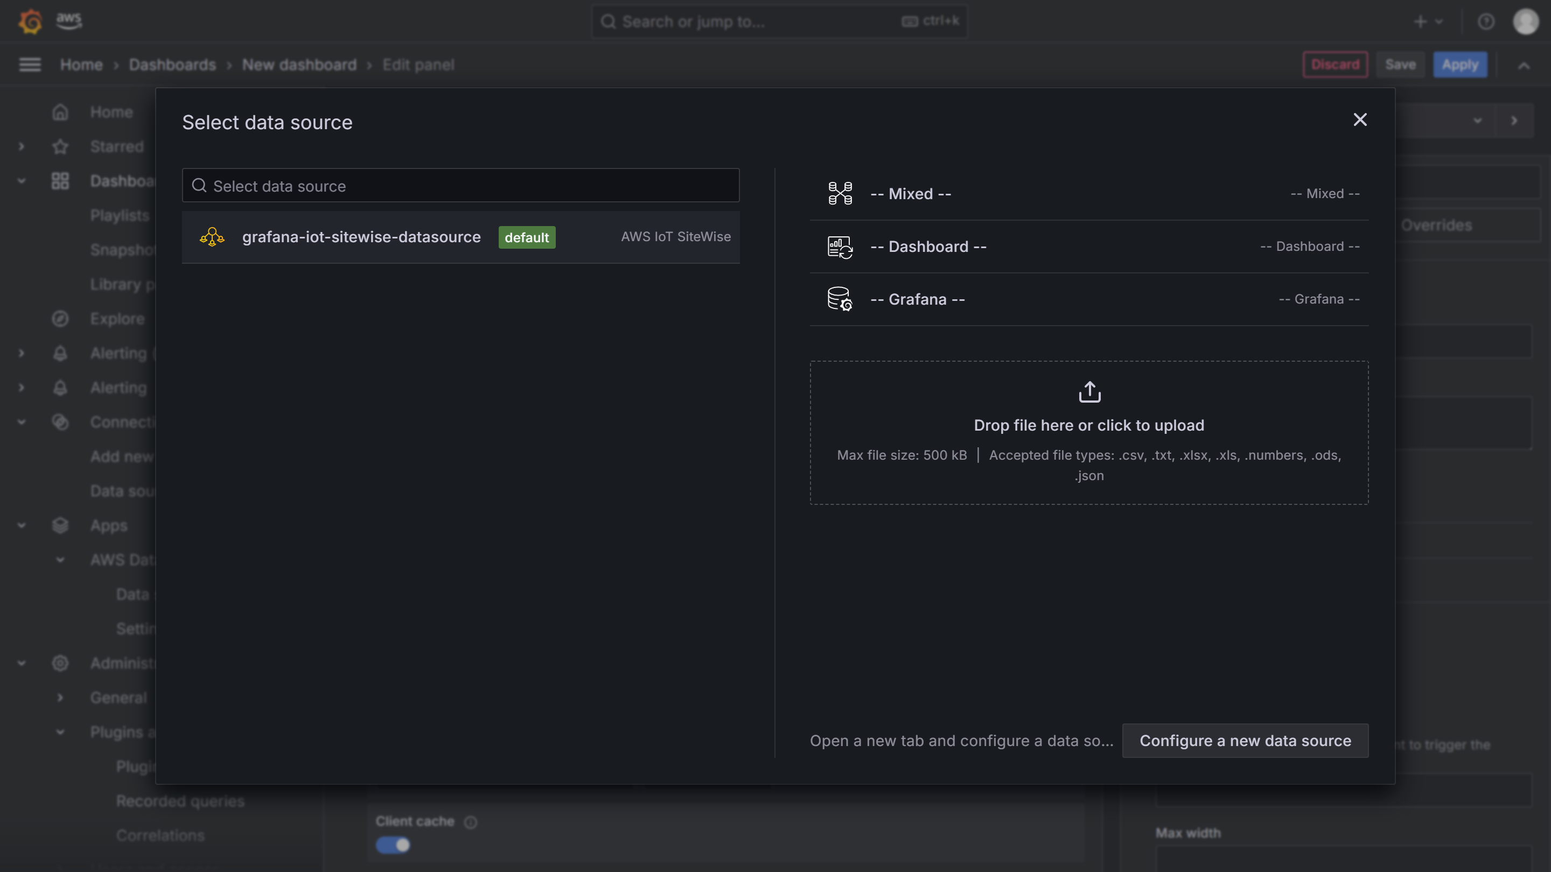Open the help question icon
This screenshot has width=1551, height=872.
pos(1485,22)
